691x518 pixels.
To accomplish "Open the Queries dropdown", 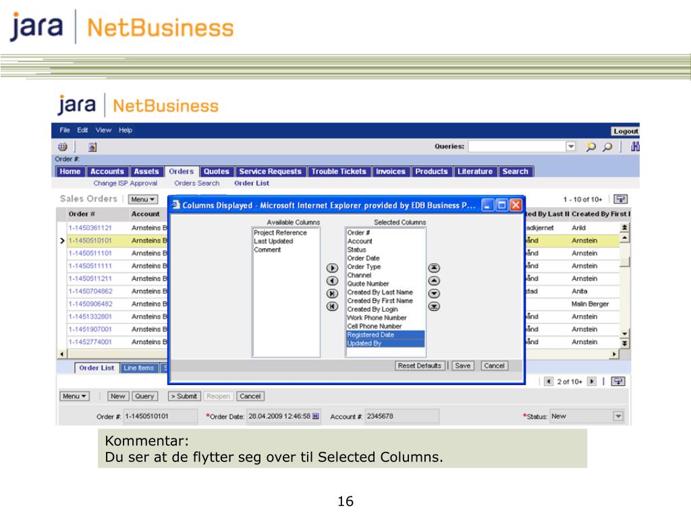I will (x=571, y=146).
